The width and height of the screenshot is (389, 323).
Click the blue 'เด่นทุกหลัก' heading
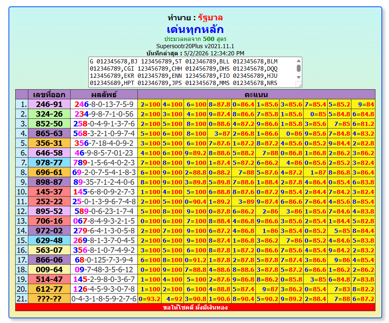pyautogui.click(x=195, y=30)
